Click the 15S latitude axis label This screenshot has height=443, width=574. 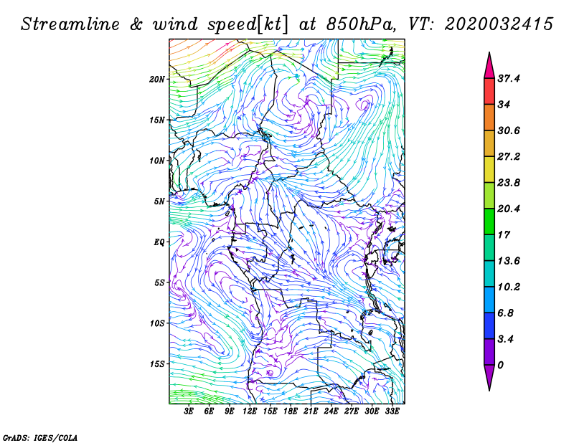158,363
